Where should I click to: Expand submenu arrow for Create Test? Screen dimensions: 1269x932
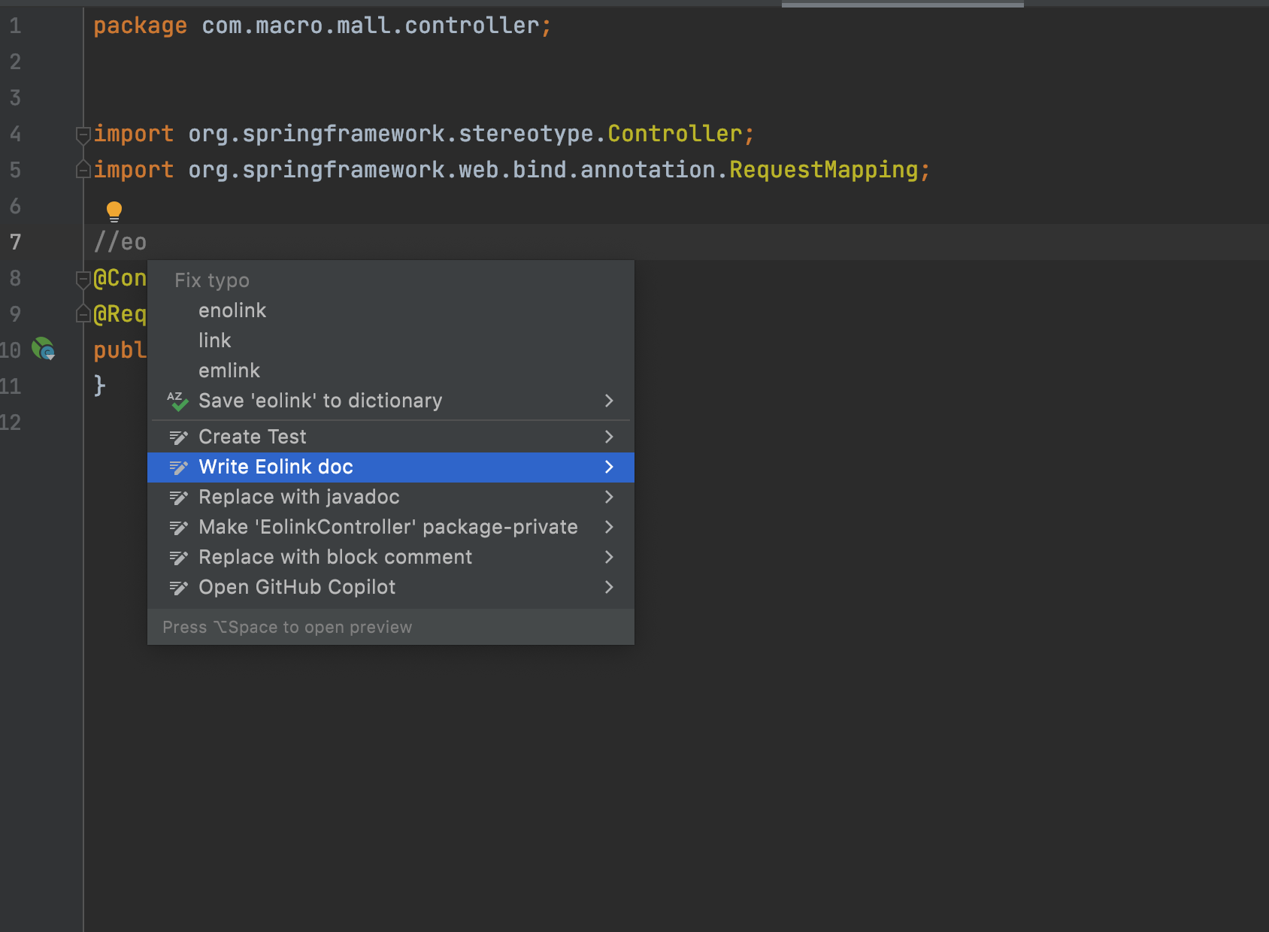[x=609, y=437]
